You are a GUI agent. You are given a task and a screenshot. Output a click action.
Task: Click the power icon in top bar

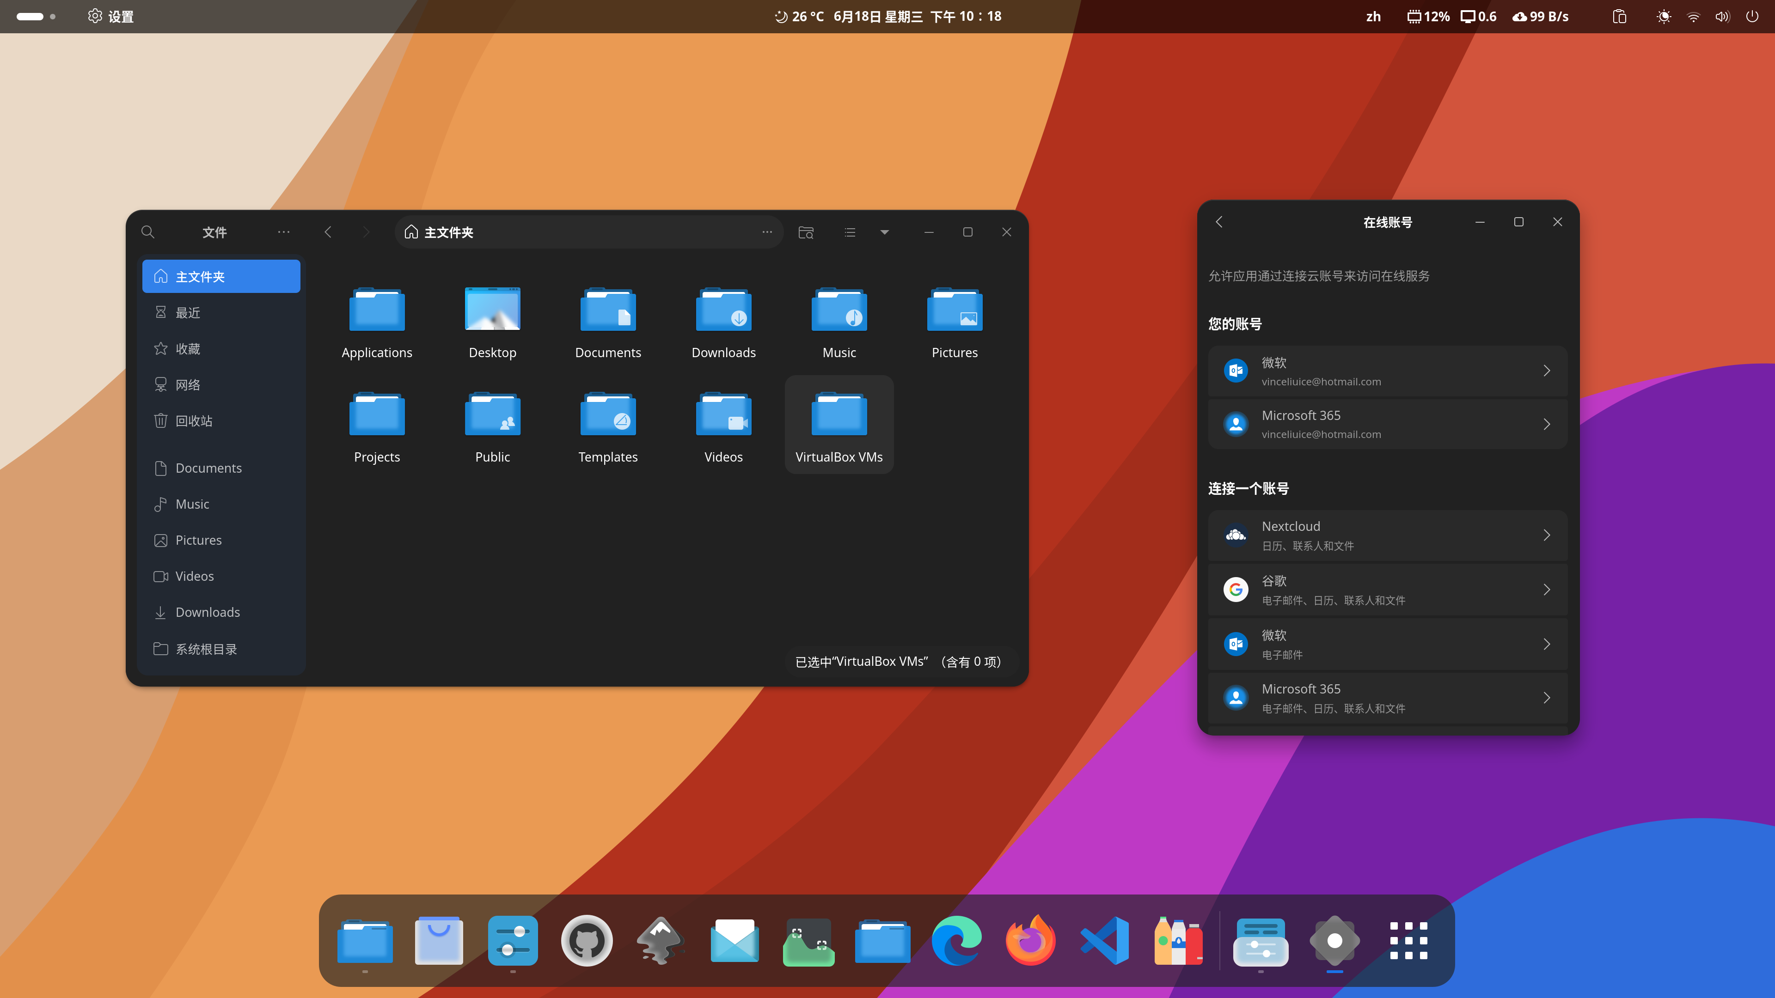(1752, 16)
